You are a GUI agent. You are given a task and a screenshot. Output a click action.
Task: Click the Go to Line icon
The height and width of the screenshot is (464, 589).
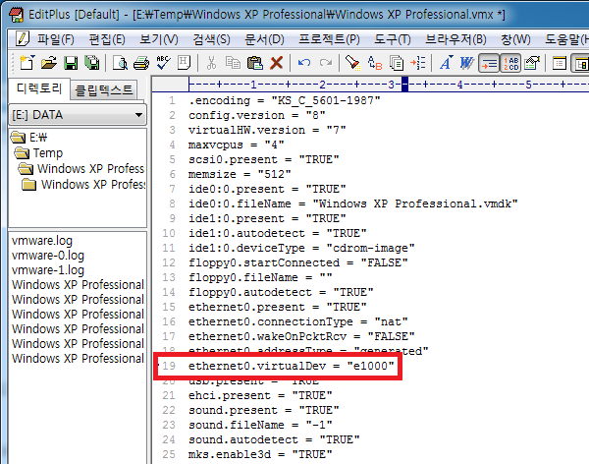(418, 63)
